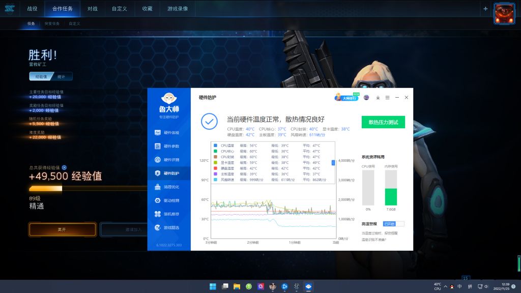
Task: Click the 离开 button
Action: tap(62, 229)
